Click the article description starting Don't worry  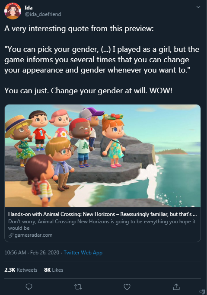click(102, 225)
